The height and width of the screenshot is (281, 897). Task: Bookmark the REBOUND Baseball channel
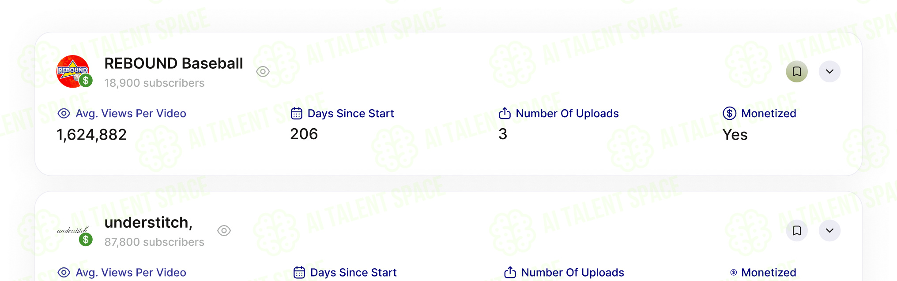pyautogui.click(x=797, y=71)
